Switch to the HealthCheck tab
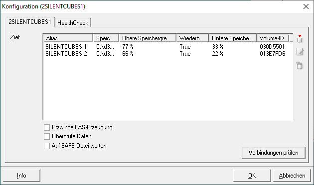The width and height of the screenshot is (314, 185). pos(73,23)
